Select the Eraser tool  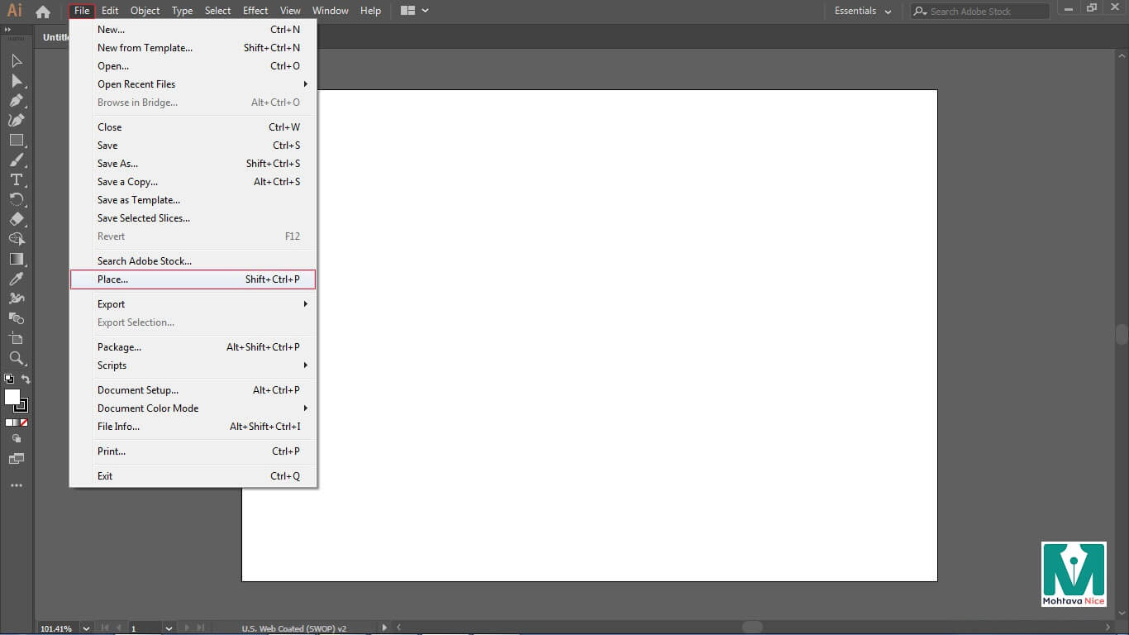pos(17,220)
